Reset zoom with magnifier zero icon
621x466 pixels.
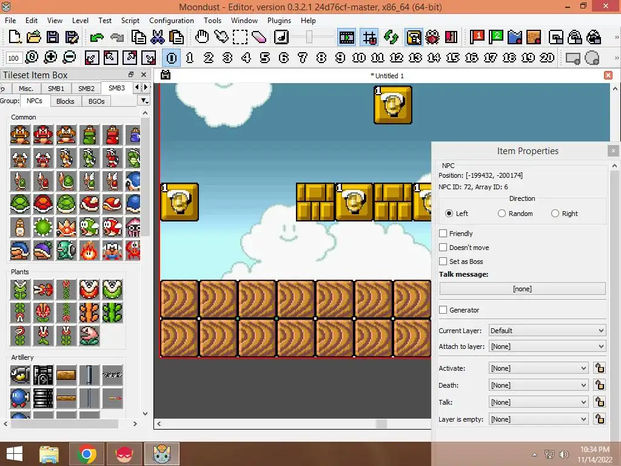click(32, 58)
